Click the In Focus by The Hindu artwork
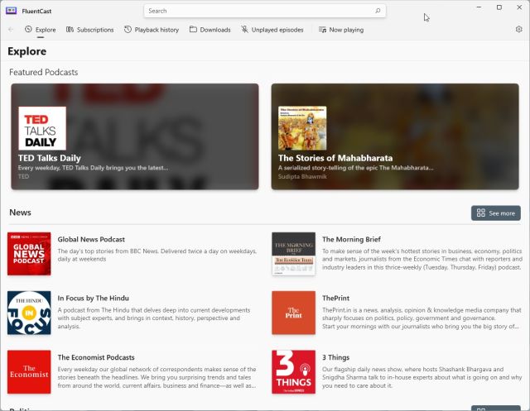Screen dimensions: 530x411 (x=29, y=313)
